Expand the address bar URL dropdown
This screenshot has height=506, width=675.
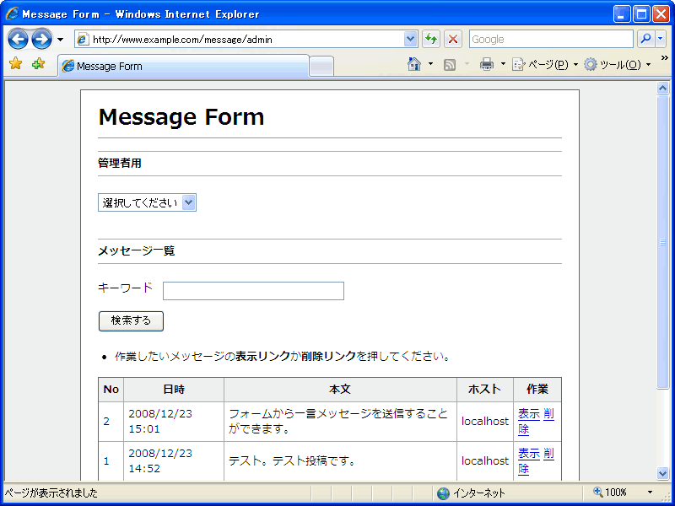[x=411, y=39]
